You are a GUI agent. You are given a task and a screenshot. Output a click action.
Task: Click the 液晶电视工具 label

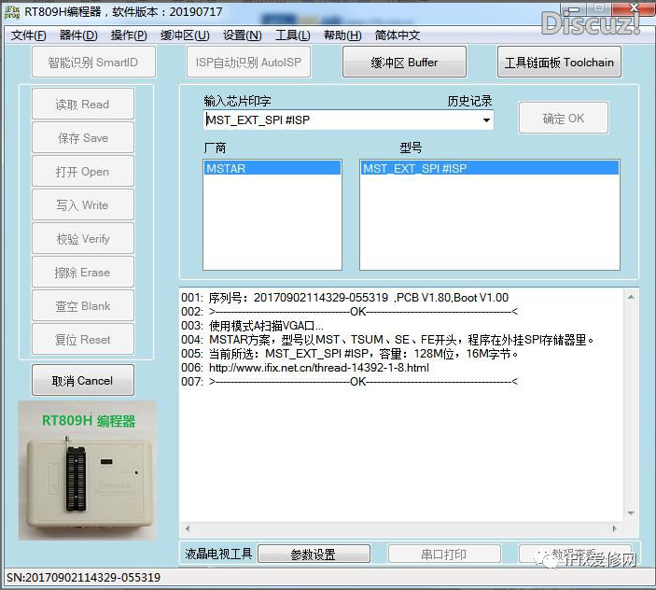218,554
